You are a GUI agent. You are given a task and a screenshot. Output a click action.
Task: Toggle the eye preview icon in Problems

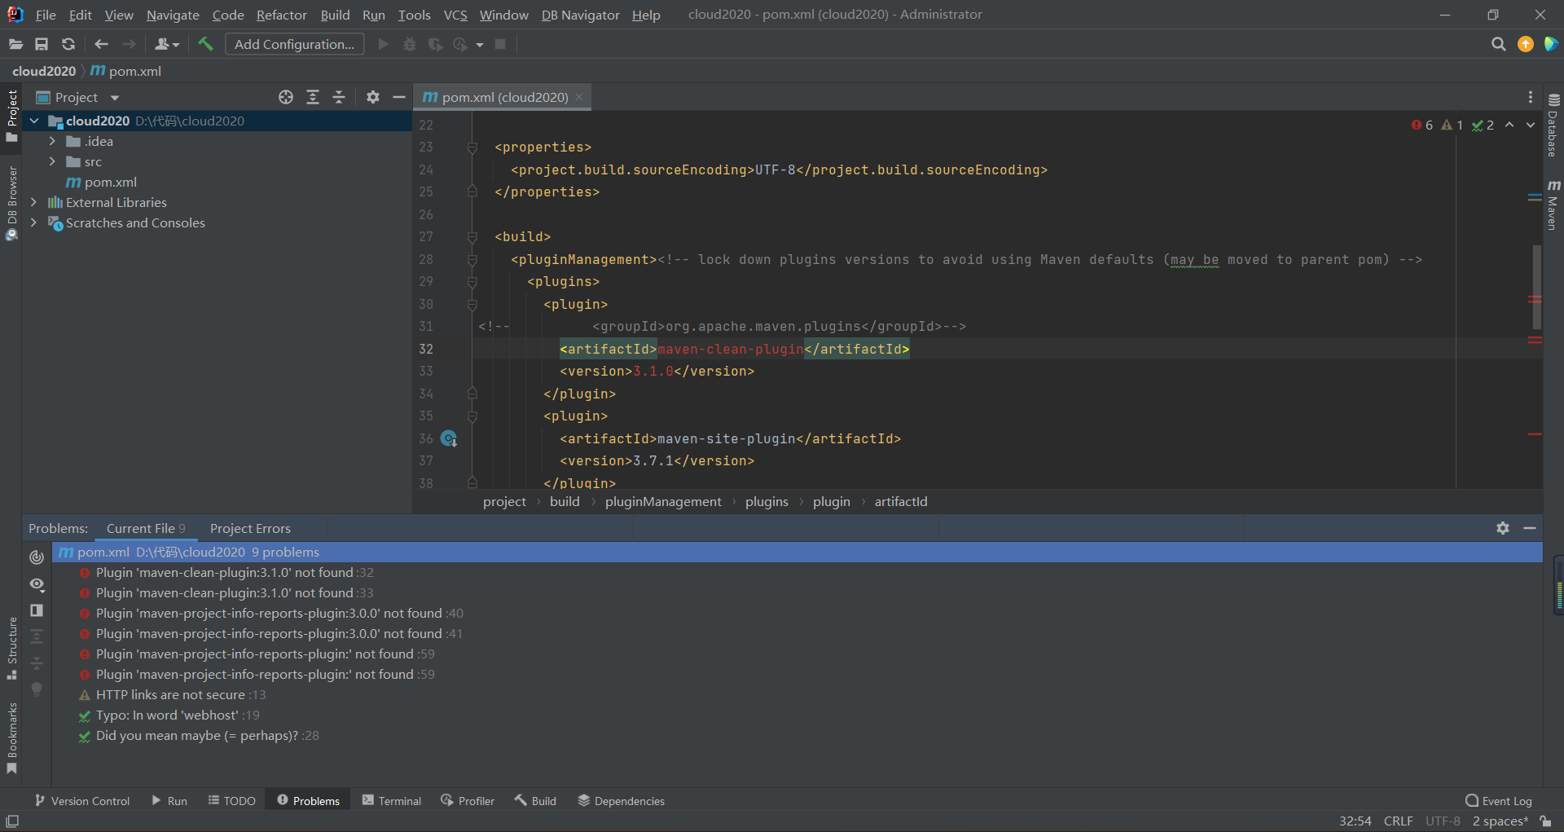[37, 584]
